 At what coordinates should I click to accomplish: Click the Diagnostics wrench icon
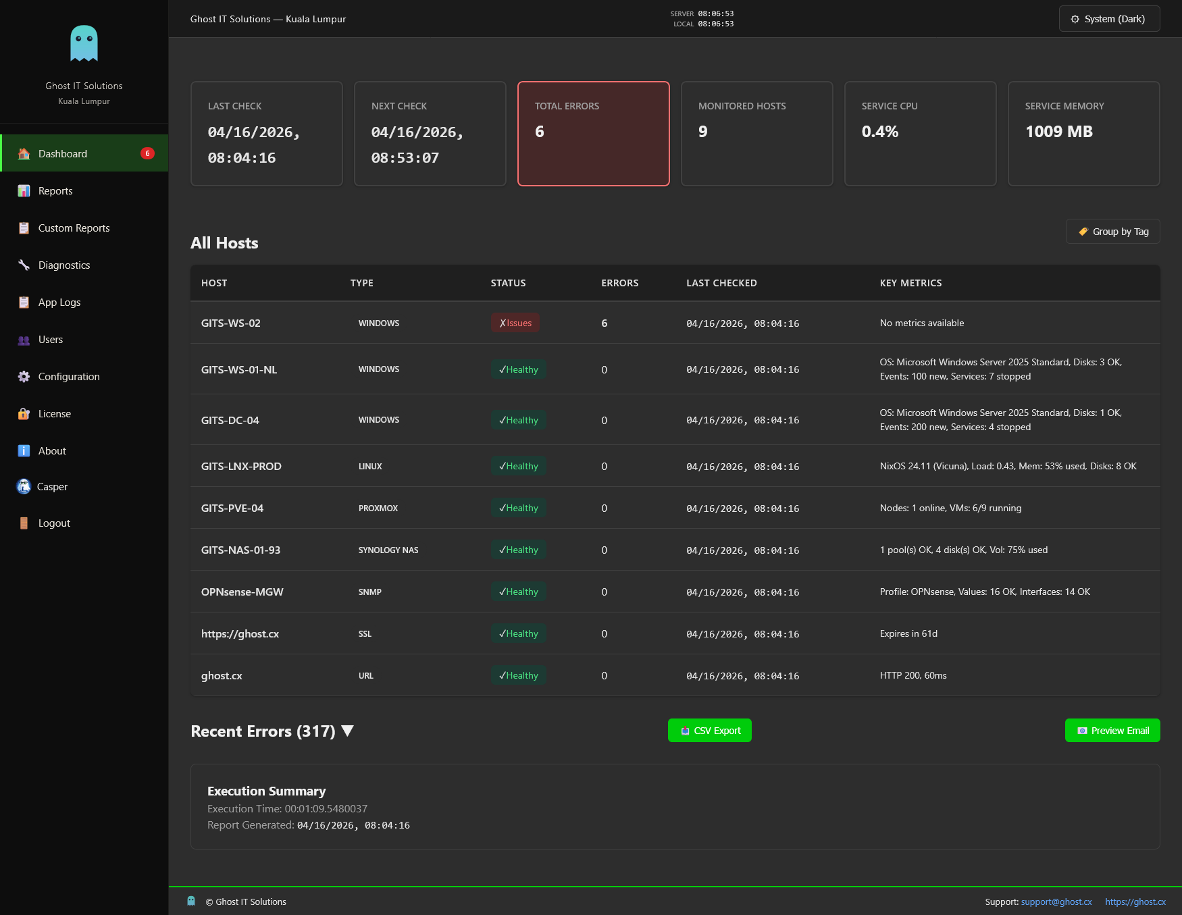coord(24,265)
